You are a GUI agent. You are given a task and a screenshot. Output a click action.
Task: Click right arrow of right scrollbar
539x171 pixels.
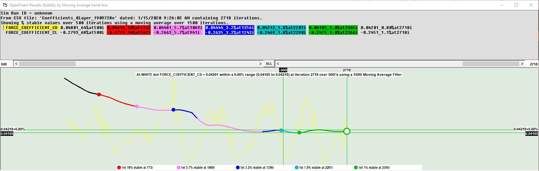tap(522, 64)
